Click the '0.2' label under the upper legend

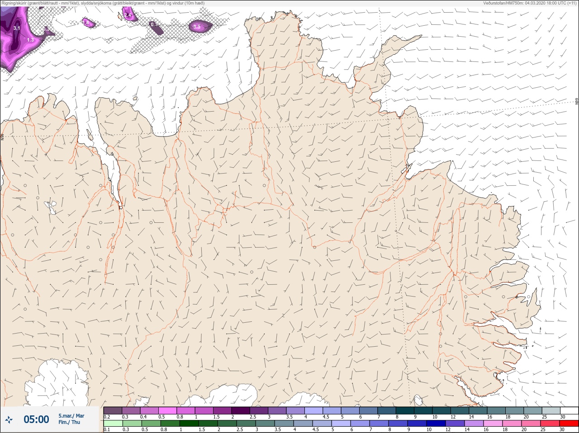point(107,417)
